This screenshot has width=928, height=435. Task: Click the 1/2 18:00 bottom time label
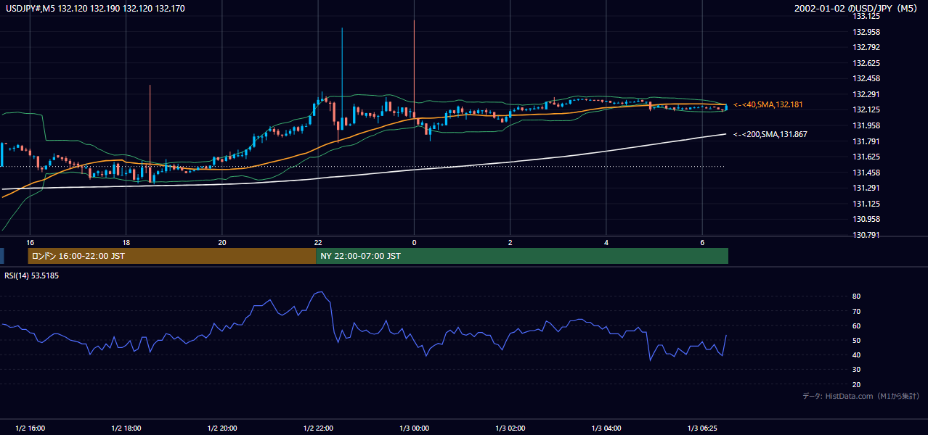pyautogui.click(x=126, y=428)
